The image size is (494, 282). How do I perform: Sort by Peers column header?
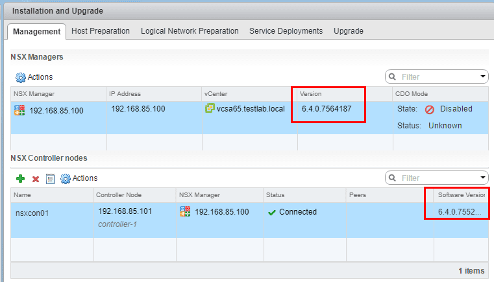pyautogui.click(x=389, y=195)
